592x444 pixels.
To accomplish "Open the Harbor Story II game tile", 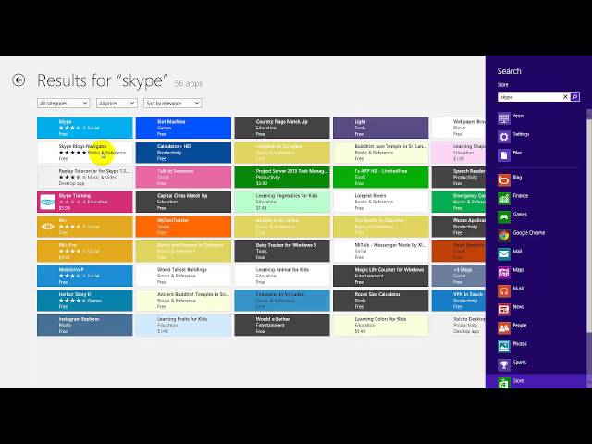I will click(x=84, y=301).
